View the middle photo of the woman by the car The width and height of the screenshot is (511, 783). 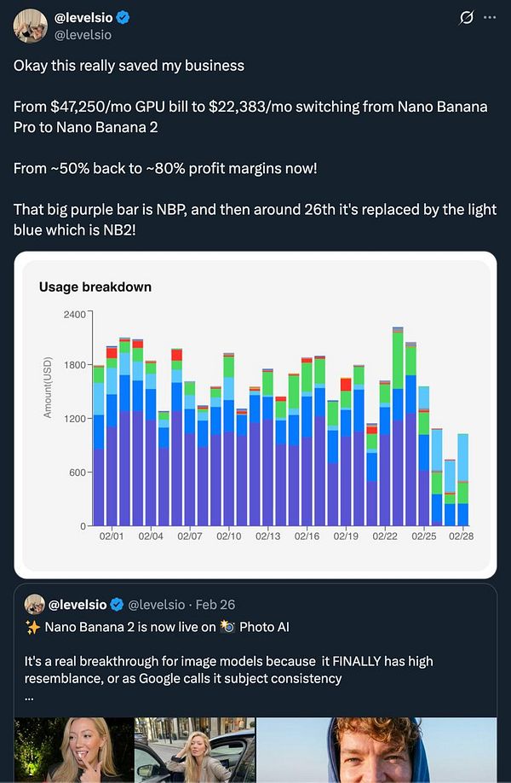pos(192,751)
